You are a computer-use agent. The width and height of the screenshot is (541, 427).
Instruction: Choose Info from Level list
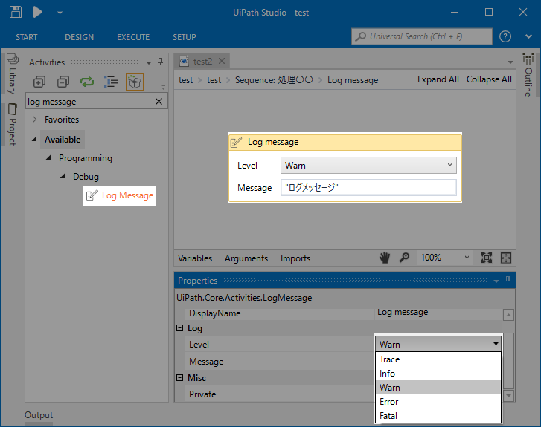[x=438, y=374]
